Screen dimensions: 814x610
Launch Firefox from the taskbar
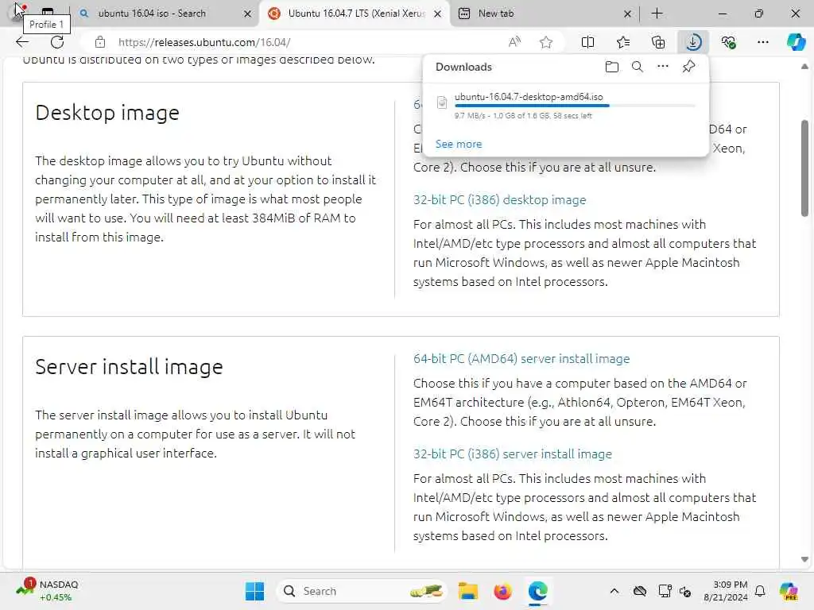502,591
